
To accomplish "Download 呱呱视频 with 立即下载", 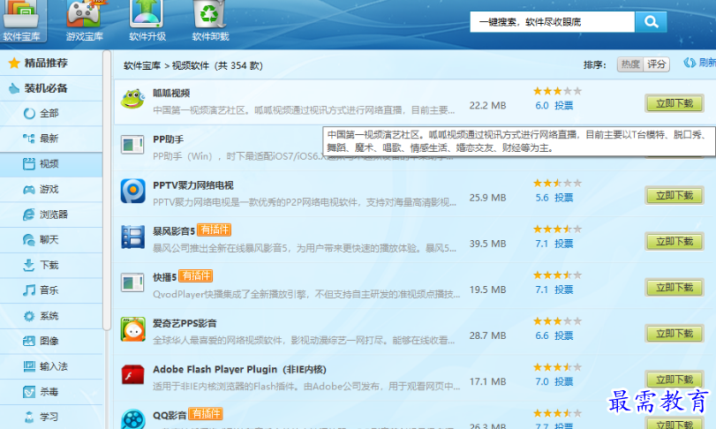I will [x=675, y=103].
